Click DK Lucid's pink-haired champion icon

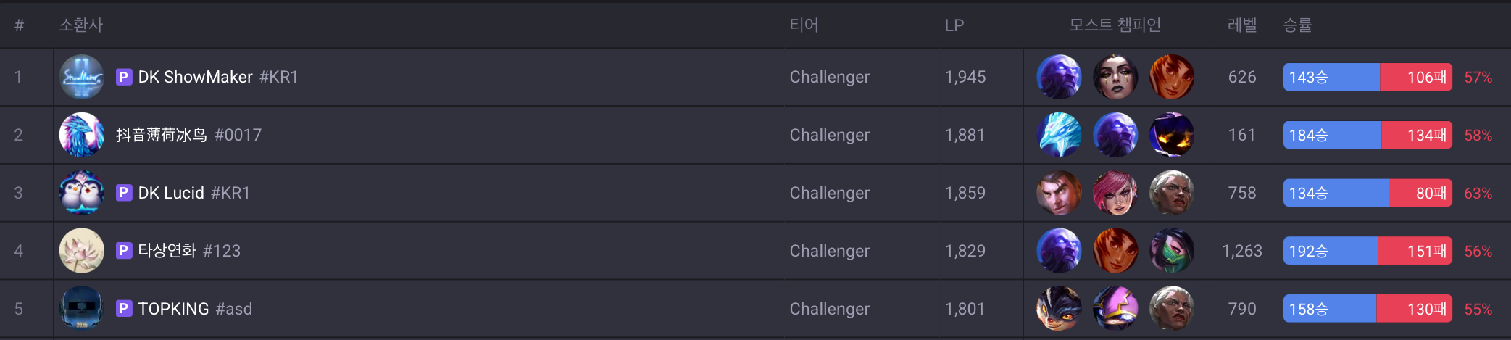point(1115,193)
